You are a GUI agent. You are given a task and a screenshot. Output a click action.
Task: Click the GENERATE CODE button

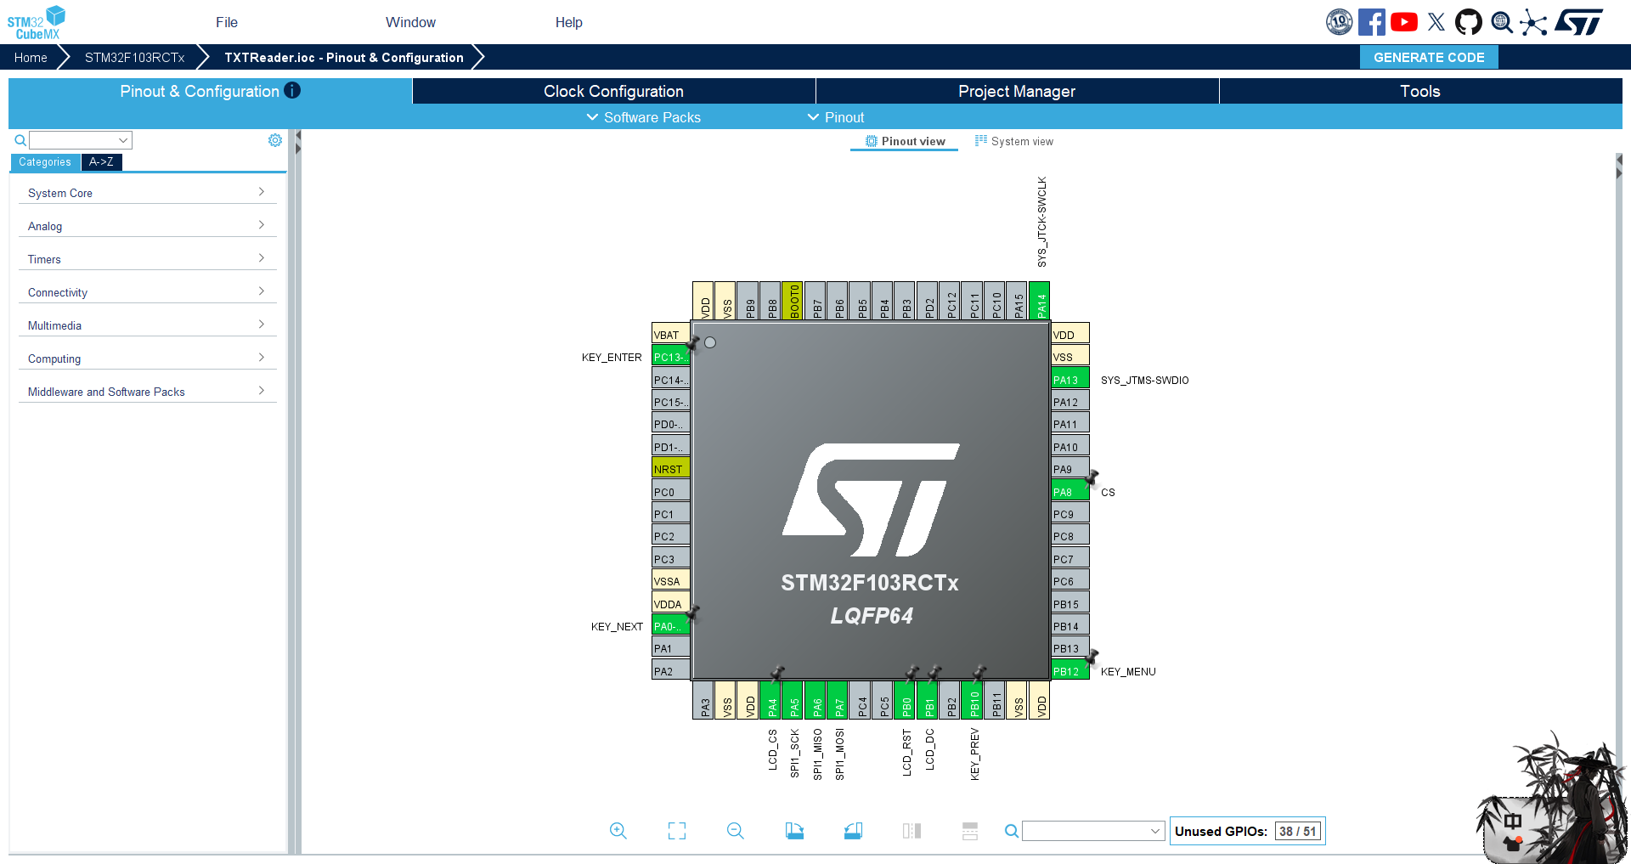(1429, 57)
